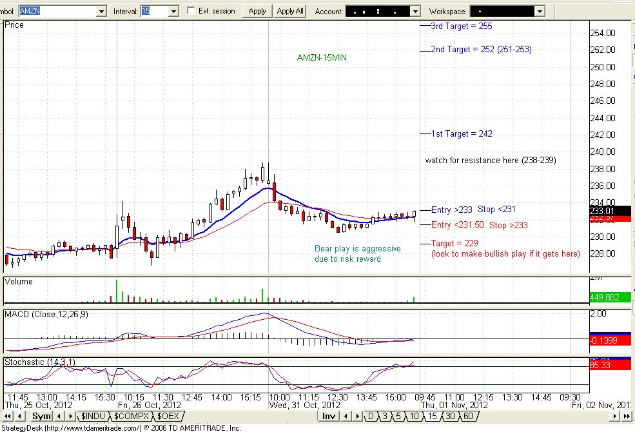This screenshot has width=635, height=432.
Task: Click the Inv button
Action: point(328,416)
